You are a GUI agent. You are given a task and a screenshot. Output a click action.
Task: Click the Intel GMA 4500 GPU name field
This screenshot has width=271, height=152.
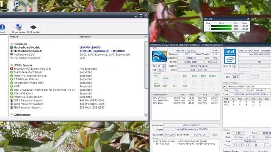point(254,54)
